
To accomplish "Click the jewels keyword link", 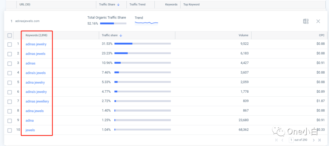I will coord(30,130).
